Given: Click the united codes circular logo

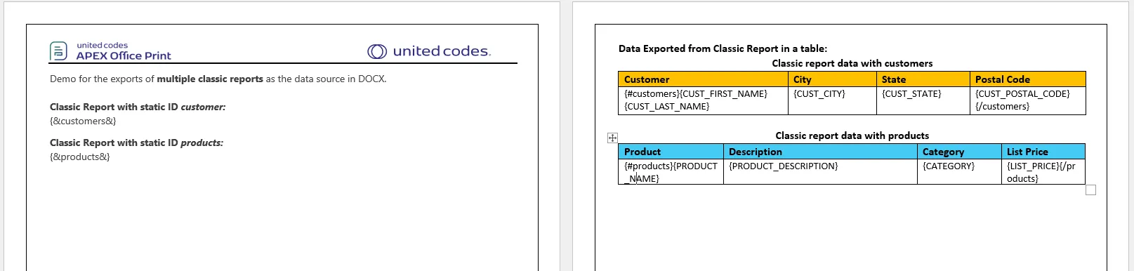Looking at the screenshot, I should [377, 51].
